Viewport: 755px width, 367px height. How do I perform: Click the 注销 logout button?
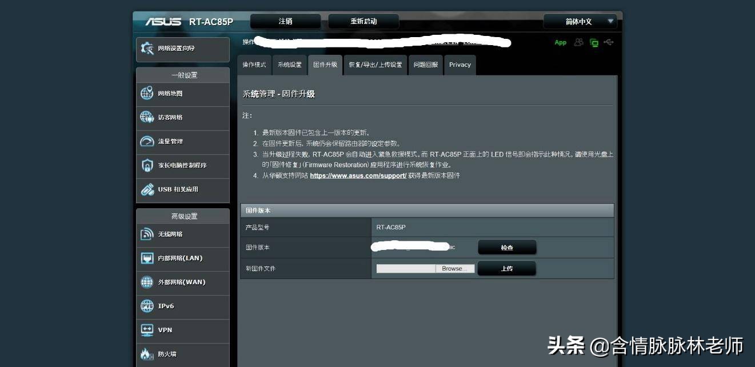(285, 21)
